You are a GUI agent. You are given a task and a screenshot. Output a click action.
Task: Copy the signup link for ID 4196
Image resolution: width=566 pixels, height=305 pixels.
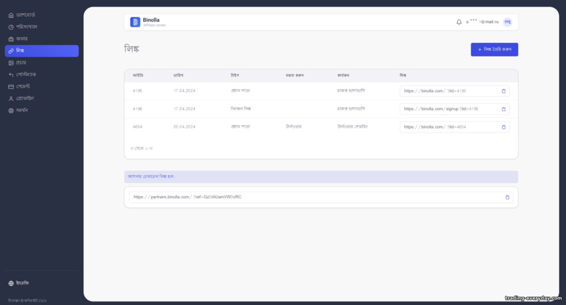(504, 110)
